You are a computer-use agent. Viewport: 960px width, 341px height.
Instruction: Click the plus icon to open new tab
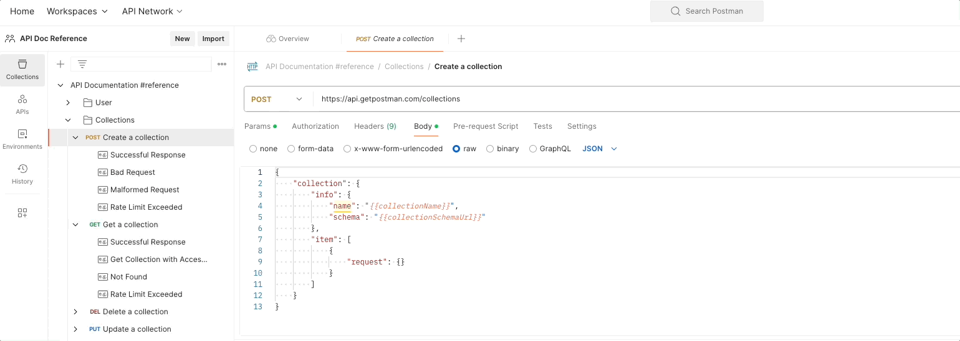461,39
